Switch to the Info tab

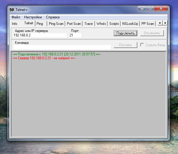coord(16,24)
